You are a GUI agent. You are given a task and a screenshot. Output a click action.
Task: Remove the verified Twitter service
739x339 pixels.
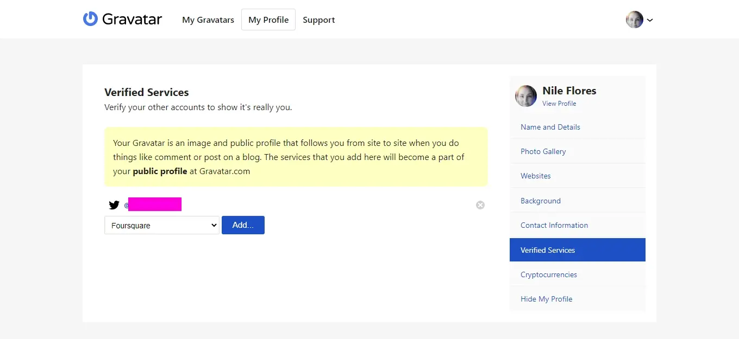[x=480, y=205]
